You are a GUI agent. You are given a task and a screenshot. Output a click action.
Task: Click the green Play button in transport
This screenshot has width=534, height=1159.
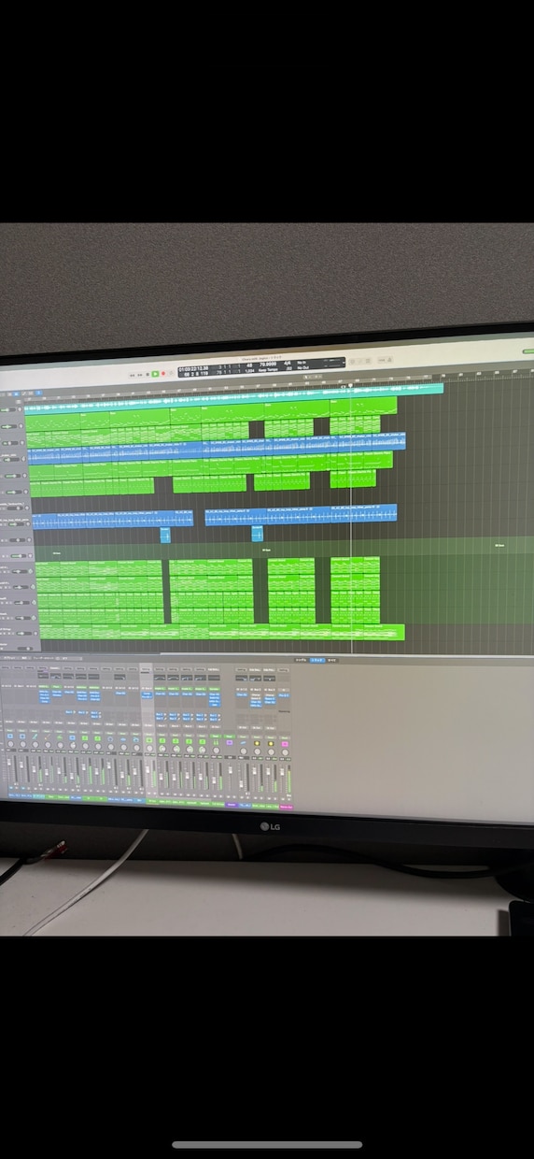click(x=155, y=374)
